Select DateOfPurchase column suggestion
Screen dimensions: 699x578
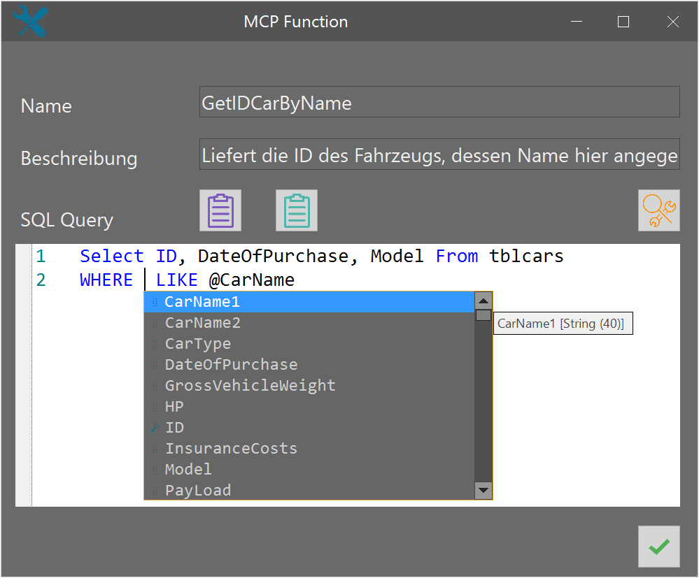click(231, 365)
